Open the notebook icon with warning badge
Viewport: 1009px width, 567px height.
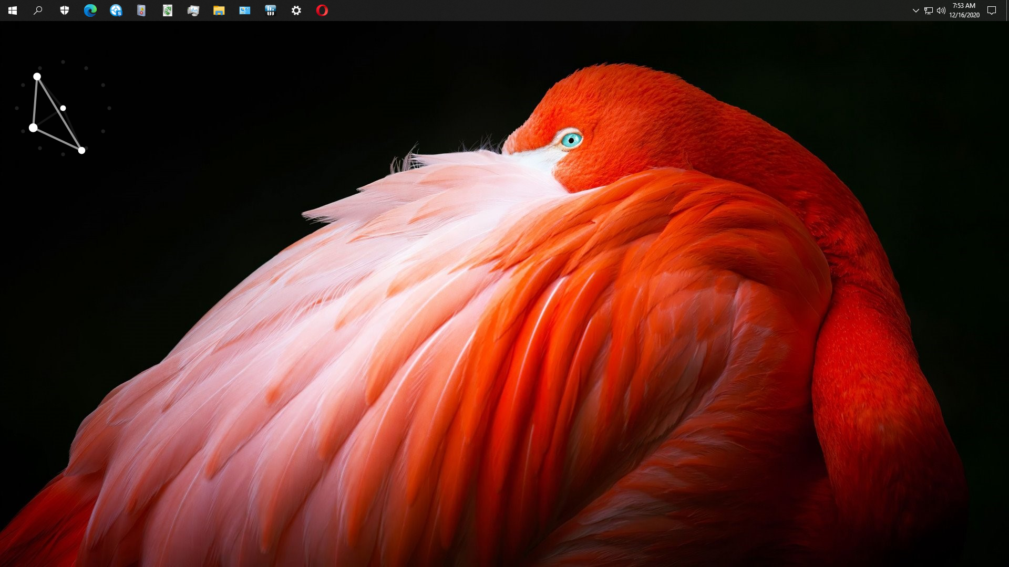click(141, 10)
